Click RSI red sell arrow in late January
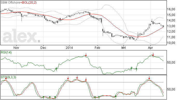Screen dimensions: 179x100 (x=86, y=55)
